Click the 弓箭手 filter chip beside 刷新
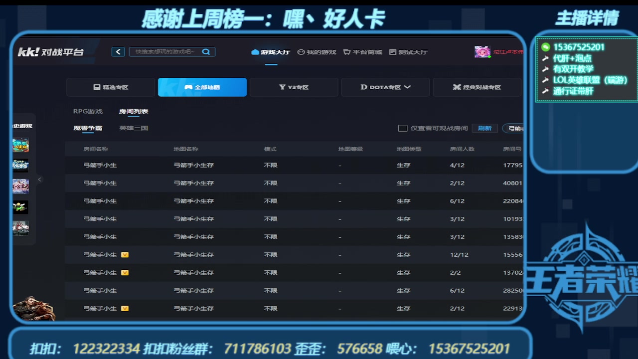The width and height of the screenshot is (638, 359). (513, 128)
